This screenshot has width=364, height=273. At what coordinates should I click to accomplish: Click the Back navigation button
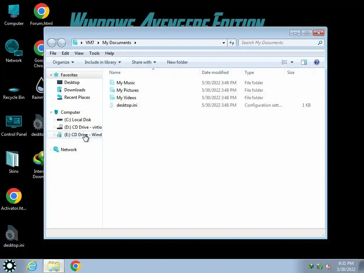(x=52, y=43)
